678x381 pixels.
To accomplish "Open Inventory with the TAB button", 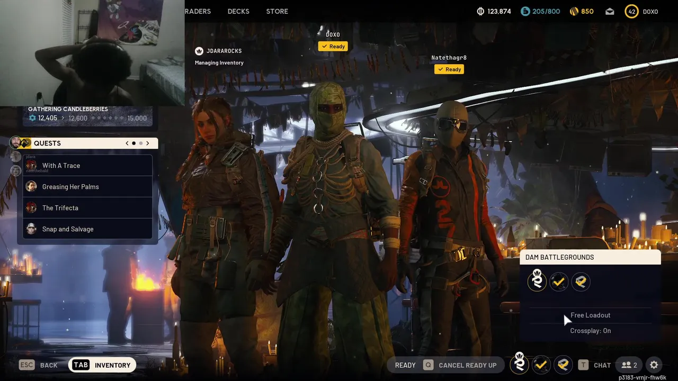I will tap(102, 365).
